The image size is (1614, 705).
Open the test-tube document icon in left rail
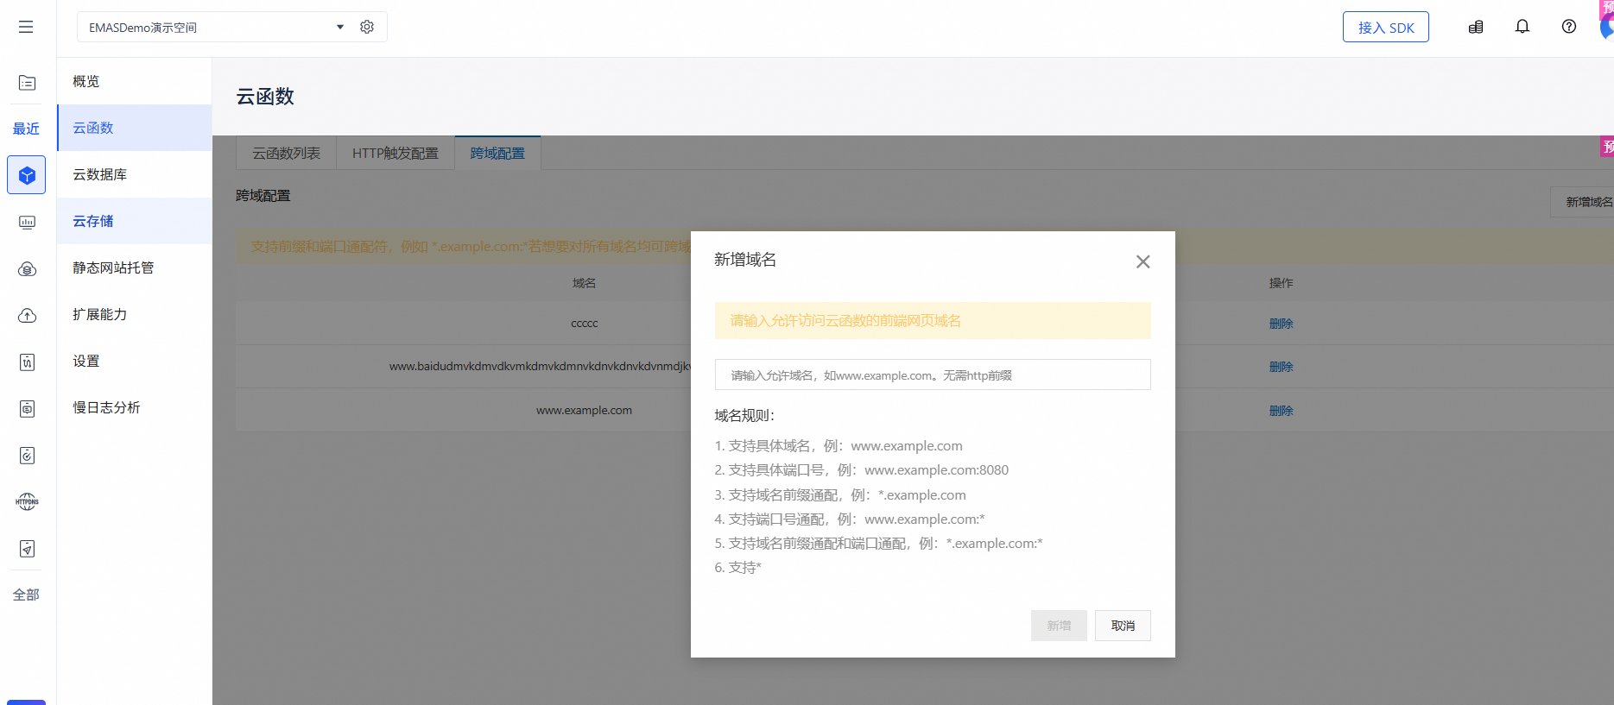click(27, 362)
